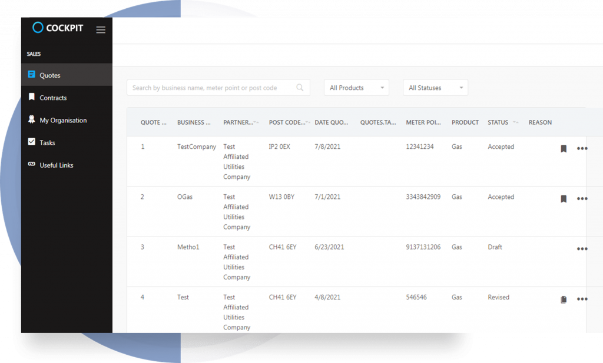This screenshot has width=603, height=363.
Task: Click the Cockpit logo
Action: tap(58, 28)
